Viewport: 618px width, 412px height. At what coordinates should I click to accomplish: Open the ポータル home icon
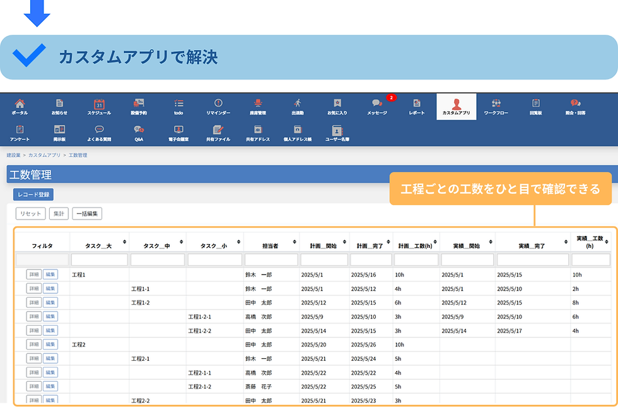20,107
